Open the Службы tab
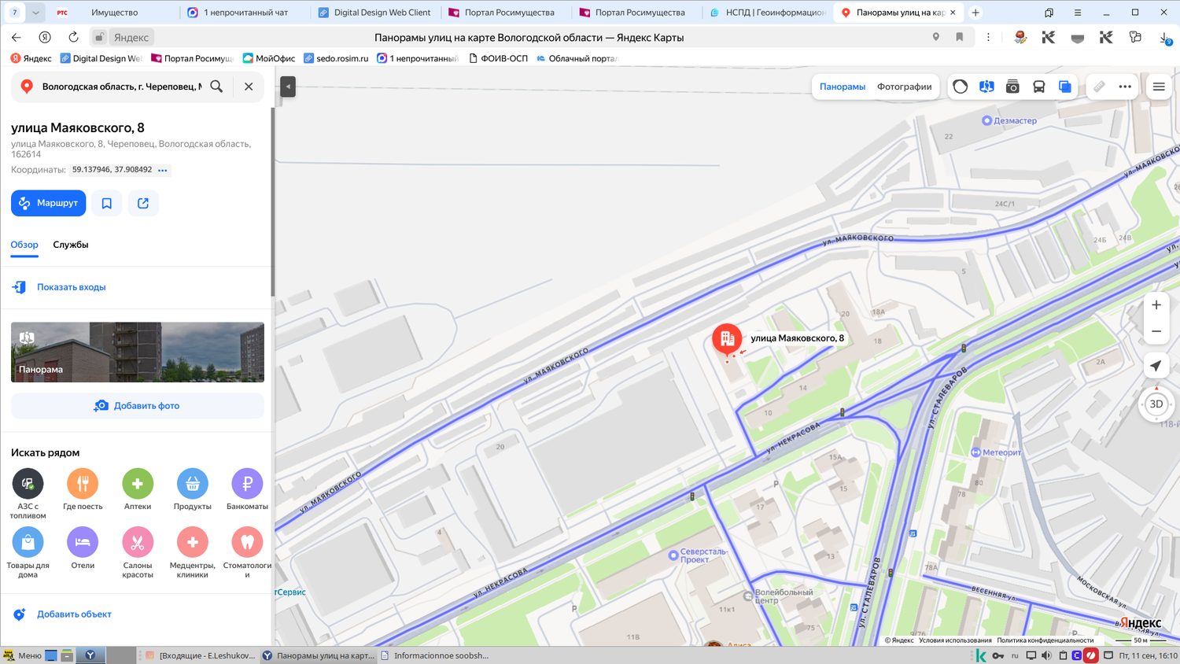 pyautogui.click(x=71, y=245)
